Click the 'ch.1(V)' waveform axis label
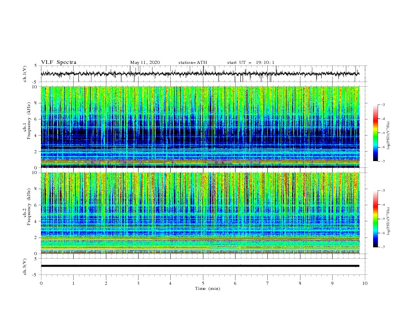Viewport: 411px width, 318px height. 25,74
